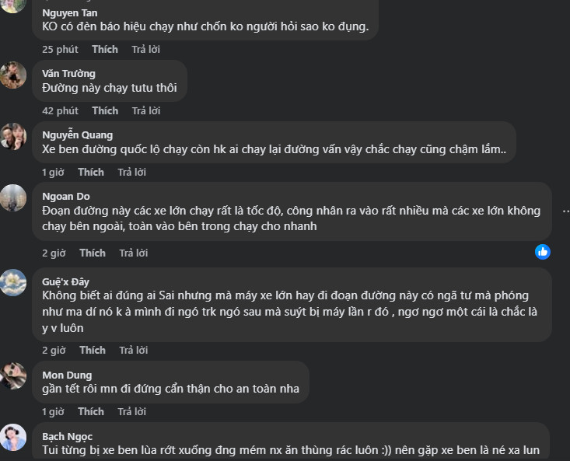Open Nguyen Tan's profile name link

point(69,12)
